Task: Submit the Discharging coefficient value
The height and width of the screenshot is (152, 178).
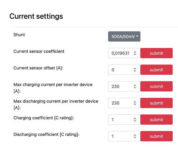Action: [x=156, y=136]
